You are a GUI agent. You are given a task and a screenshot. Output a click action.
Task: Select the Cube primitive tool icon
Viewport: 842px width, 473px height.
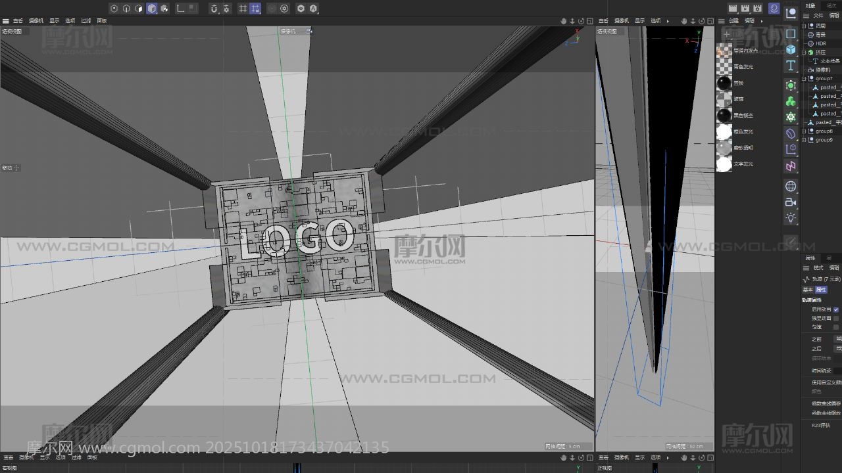point(791,49)
